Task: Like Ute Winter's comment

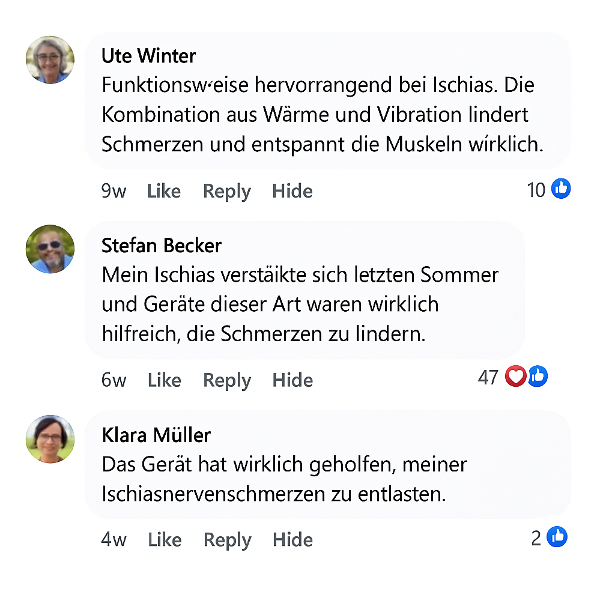Action: coord(164,192)
